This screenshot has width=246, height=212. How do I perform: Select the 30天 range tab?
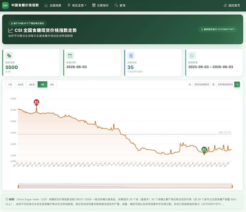point(21,84)
